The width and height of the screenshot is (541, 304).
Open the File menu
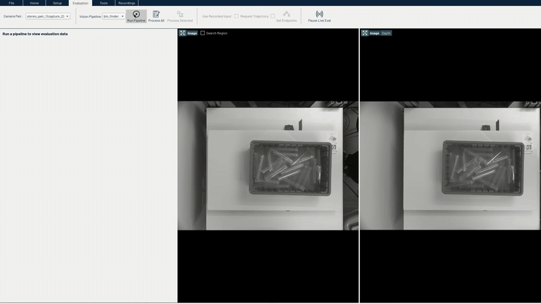coord(11,3)
